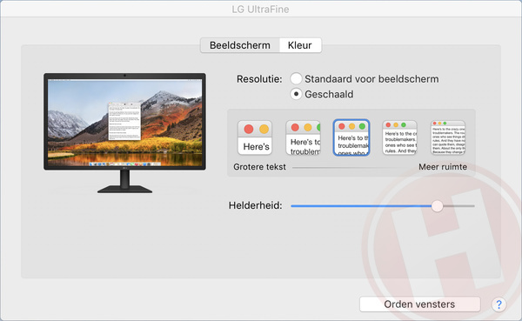Switch to the Beeldscherm tab
The image size is (522, 321).
tap(240, 45)
